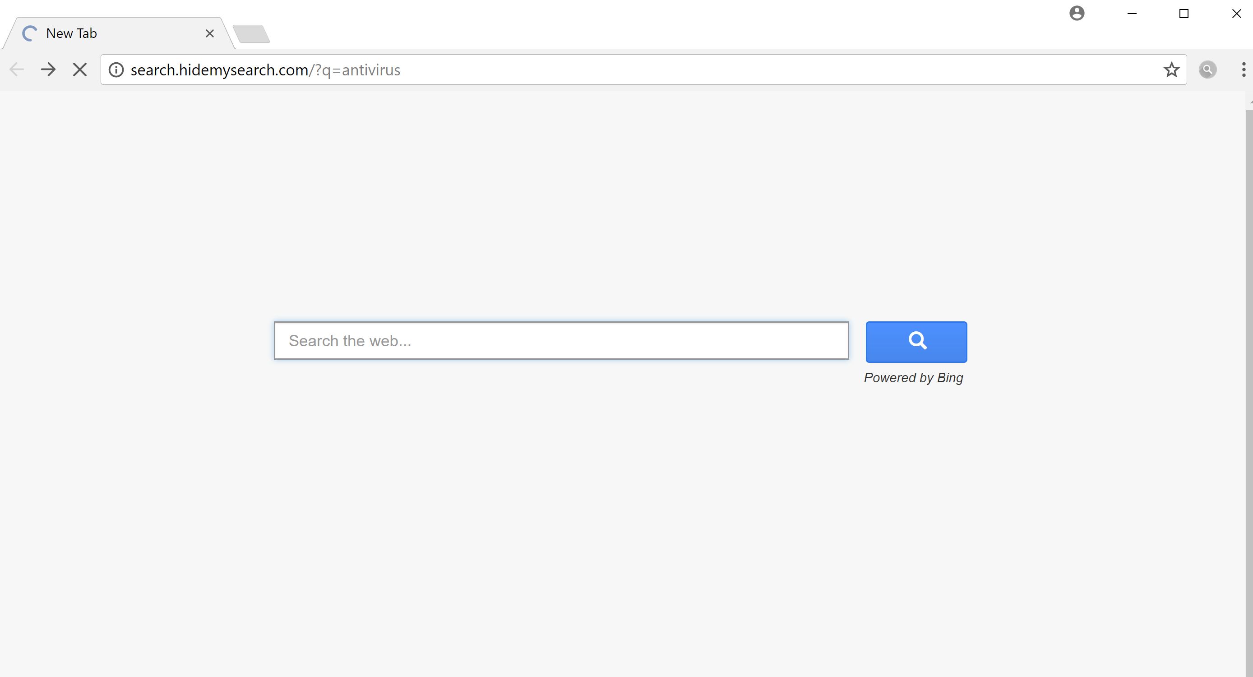Maximize the browser window
Viewport: 1253px width, 677px height.
1184,13
